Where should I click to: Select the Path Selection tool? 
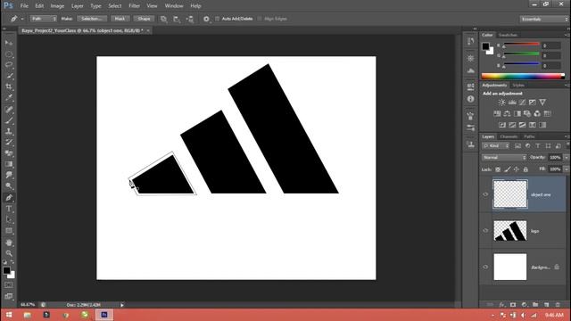[x=9, y=219]
